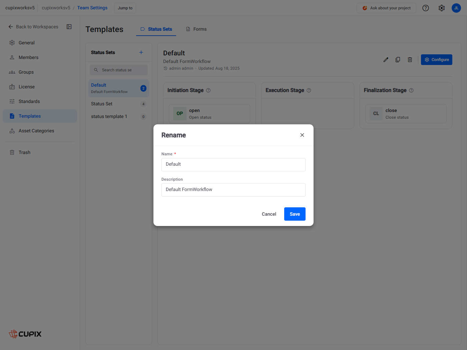Image resolution: width=467 pixels, height=350 pixels.
Task: Select the 'open' status card
Action: (209, 114)
